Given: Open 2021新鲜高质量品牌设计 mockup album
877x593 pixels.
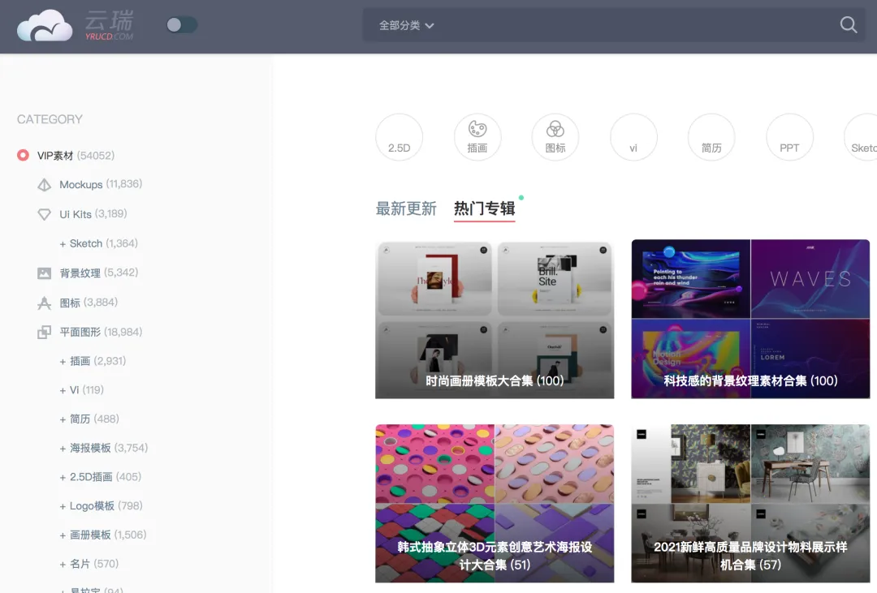Looking at the screenshot, I should click(750, 504).
